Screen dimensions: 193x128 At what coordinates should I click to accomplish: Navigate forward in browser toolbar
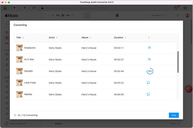click(x=24, y=8)
